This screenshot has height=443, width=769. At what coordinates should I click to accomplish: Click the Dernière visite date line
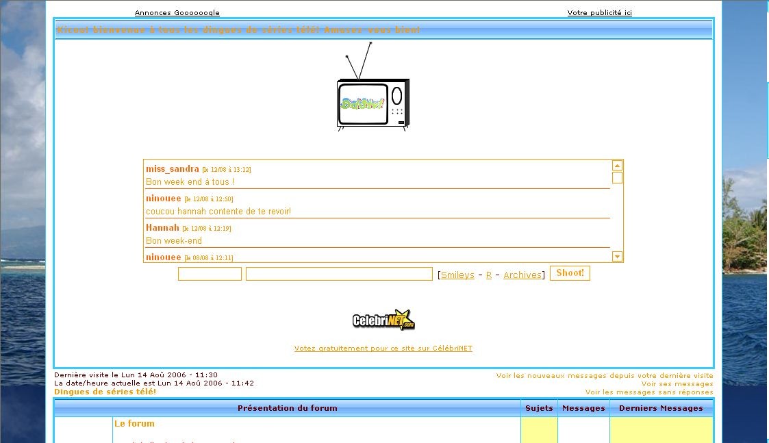click(x=136, y=375)
